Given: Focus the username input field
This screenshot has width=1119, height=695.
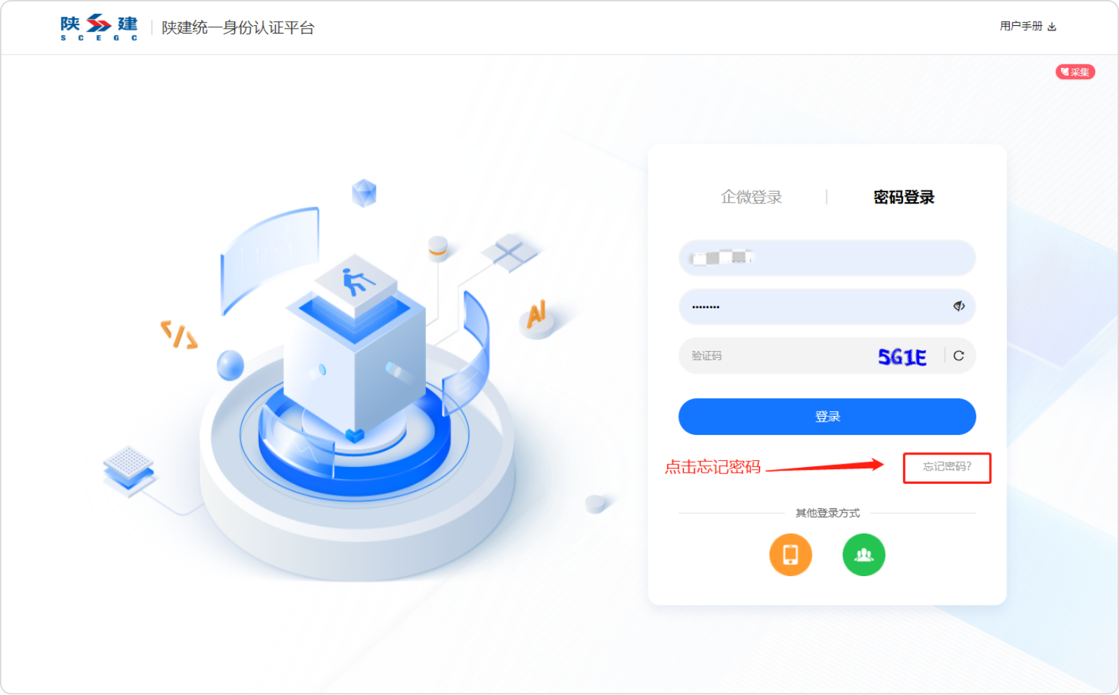Looking at the screenshot, I should pyautogui.click(x=827, y=258).
